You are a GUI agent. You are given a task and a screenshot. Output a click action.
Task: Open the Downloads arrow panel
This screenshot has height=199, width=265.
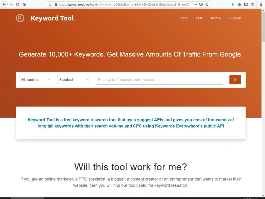click(x=233, y=5)
